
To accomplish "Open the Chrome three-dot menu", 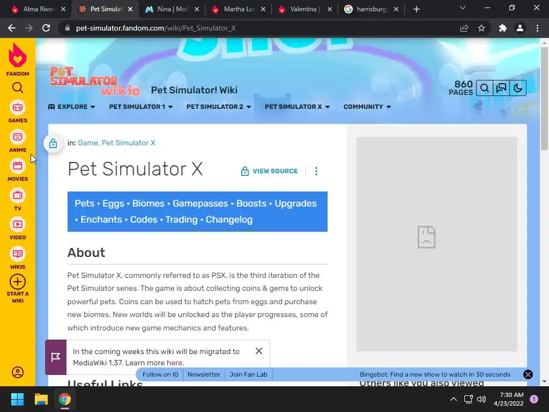I will [537, 28].
